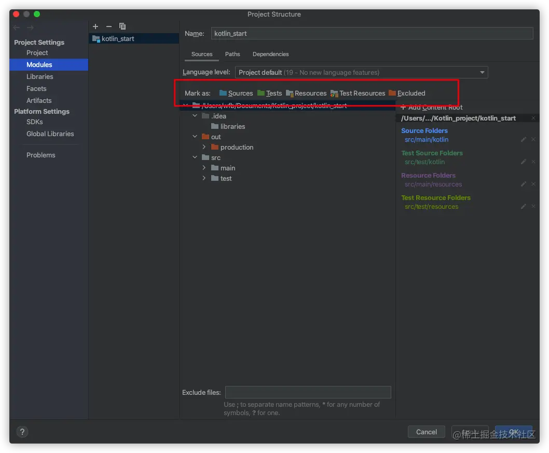Viewport: 549px width, 453px height.
Task: Mark folder as Resources
Action: [x=306, y=94]
